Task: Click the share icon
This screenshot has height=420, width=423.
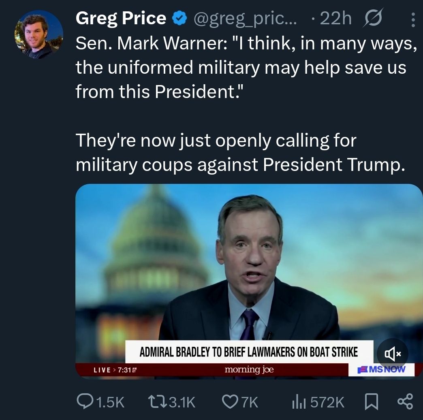Action: (x=405, y=401)
